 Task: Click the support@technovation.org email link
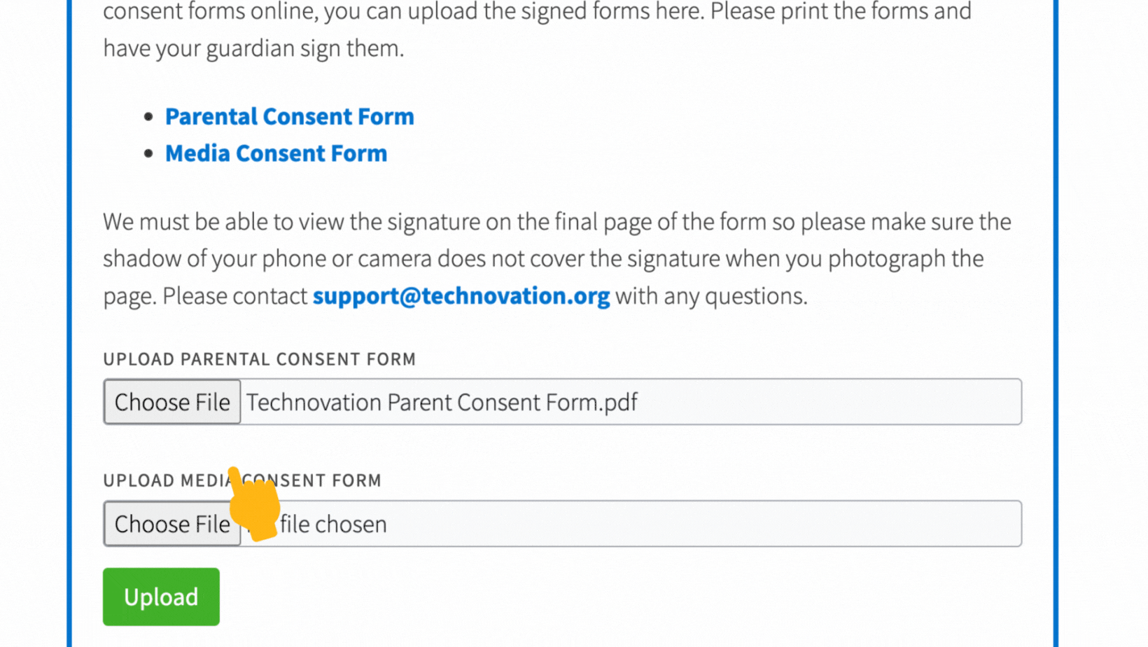click(x=461, y=295)
